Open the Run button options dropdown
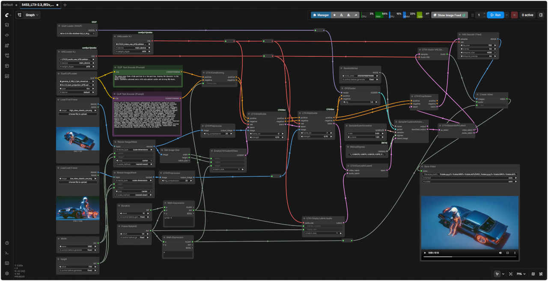The height and width of the screenshot is (281, 548). (x=507, y=15)
